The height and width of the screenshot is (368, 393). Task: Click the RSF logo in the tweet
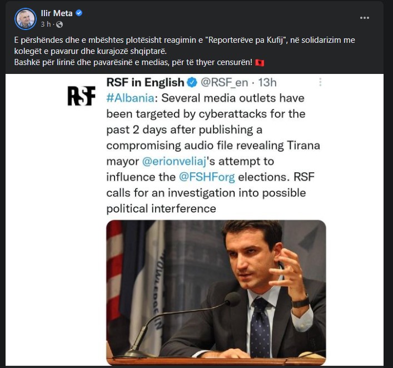81,95
